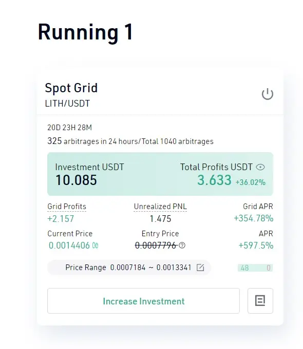303x349 pixels.
Task: Click the Grid Profits label
Action: tap(67, 207)
